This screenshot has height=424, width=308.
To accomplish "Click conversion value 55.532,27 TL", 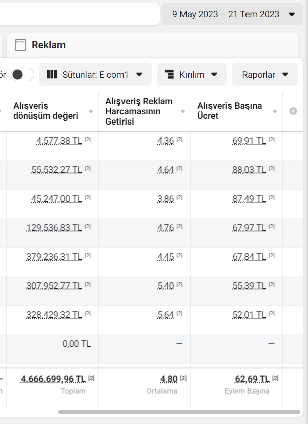I will click(56, 170).
